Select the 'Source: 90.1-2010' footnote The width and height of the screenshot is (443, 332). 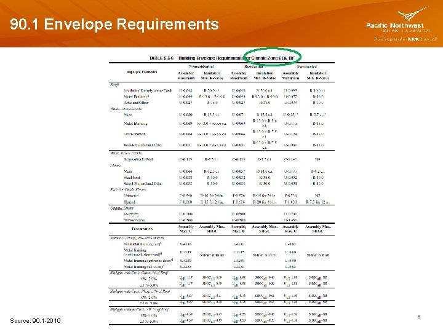click(35, 320)
